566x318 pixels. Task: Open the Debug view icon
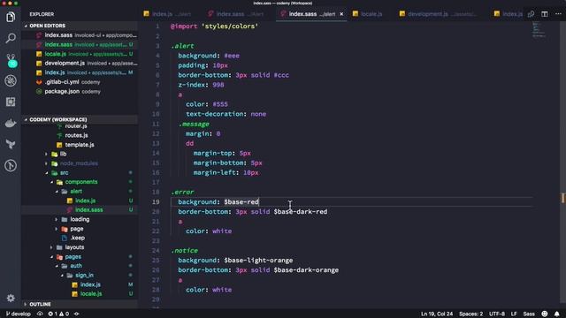coord(11,80)
